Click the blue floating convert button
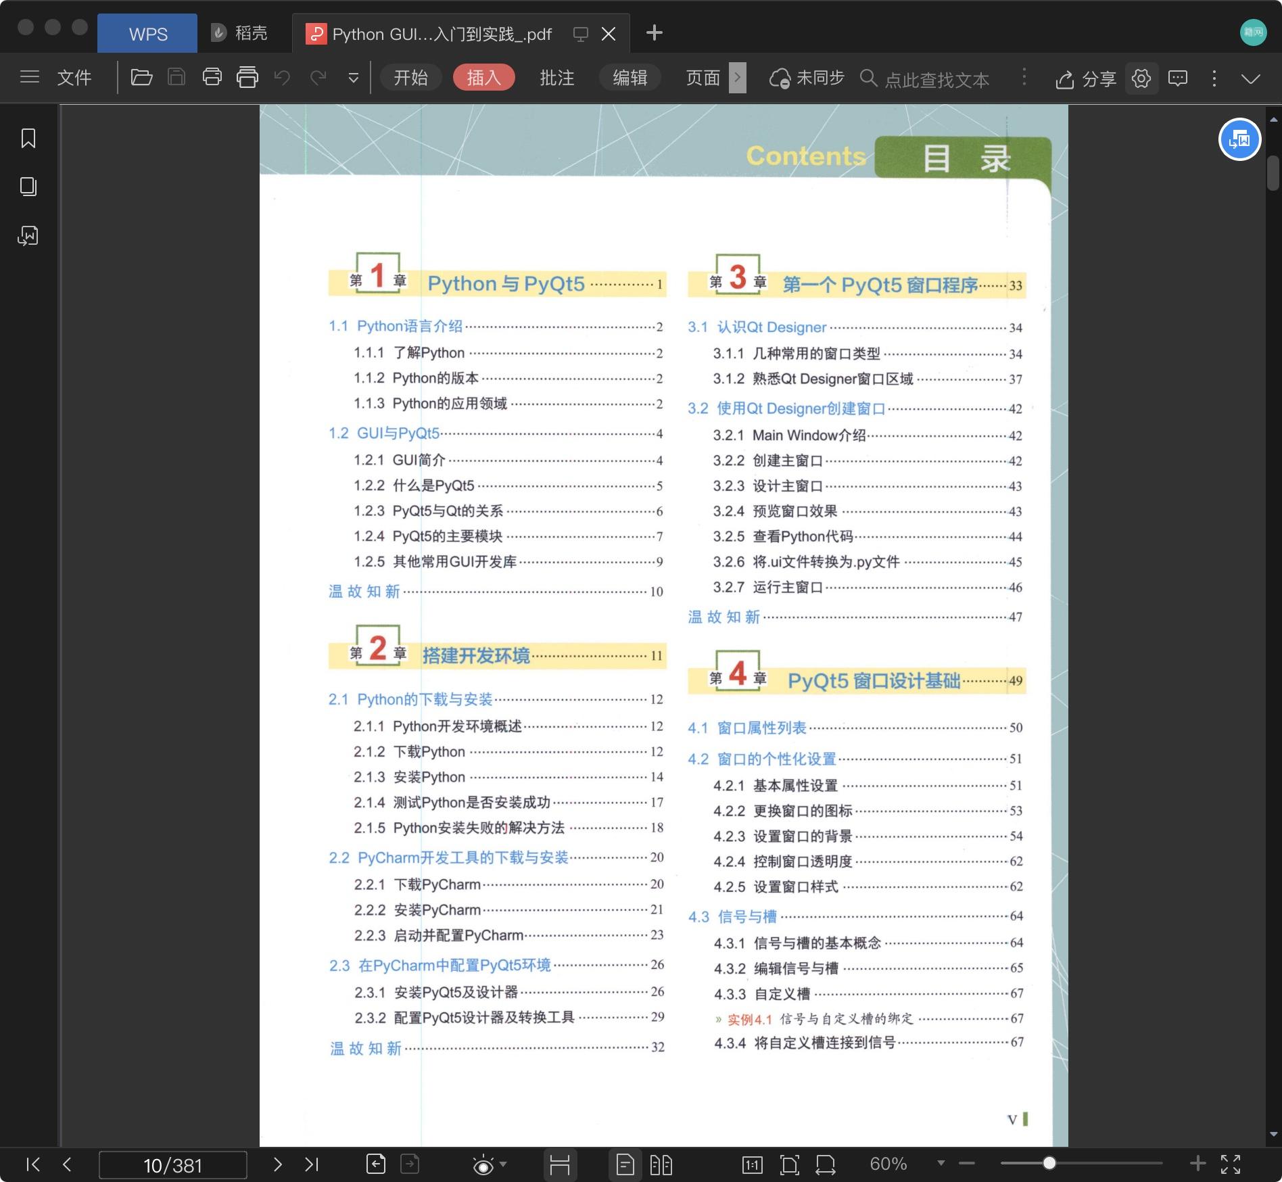The image size is (1282, 1182). coord(1240,139)
